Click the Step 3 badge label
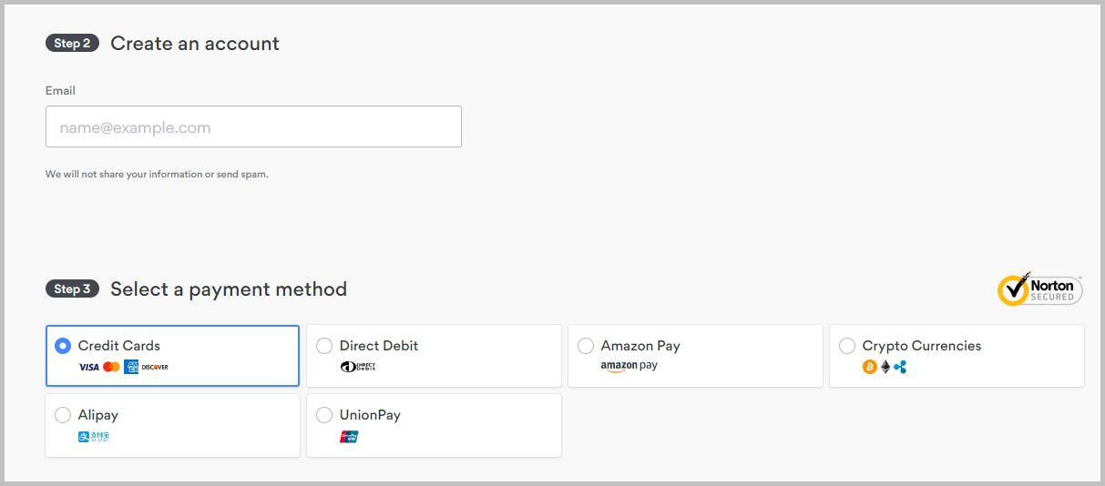 (72, 289)
